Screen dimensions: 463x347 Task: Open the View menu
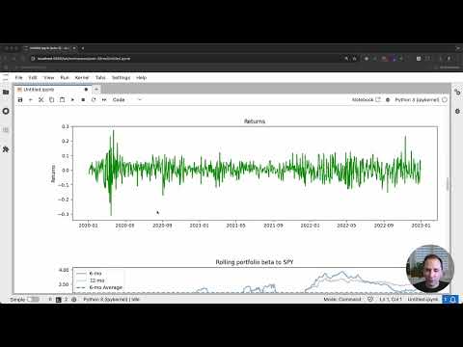click(x=49, y=78)
